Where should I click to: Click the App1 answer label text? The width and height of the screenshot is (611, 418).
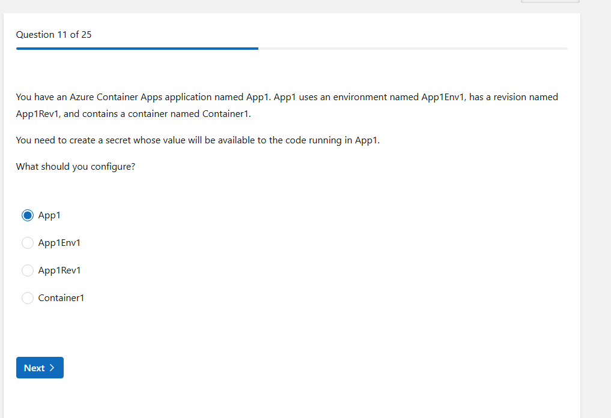tap(49, 215)
